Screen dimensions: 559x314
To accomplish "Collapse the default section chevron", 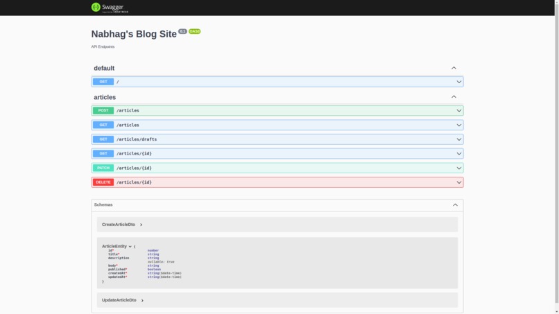I will tap(454, 68).
